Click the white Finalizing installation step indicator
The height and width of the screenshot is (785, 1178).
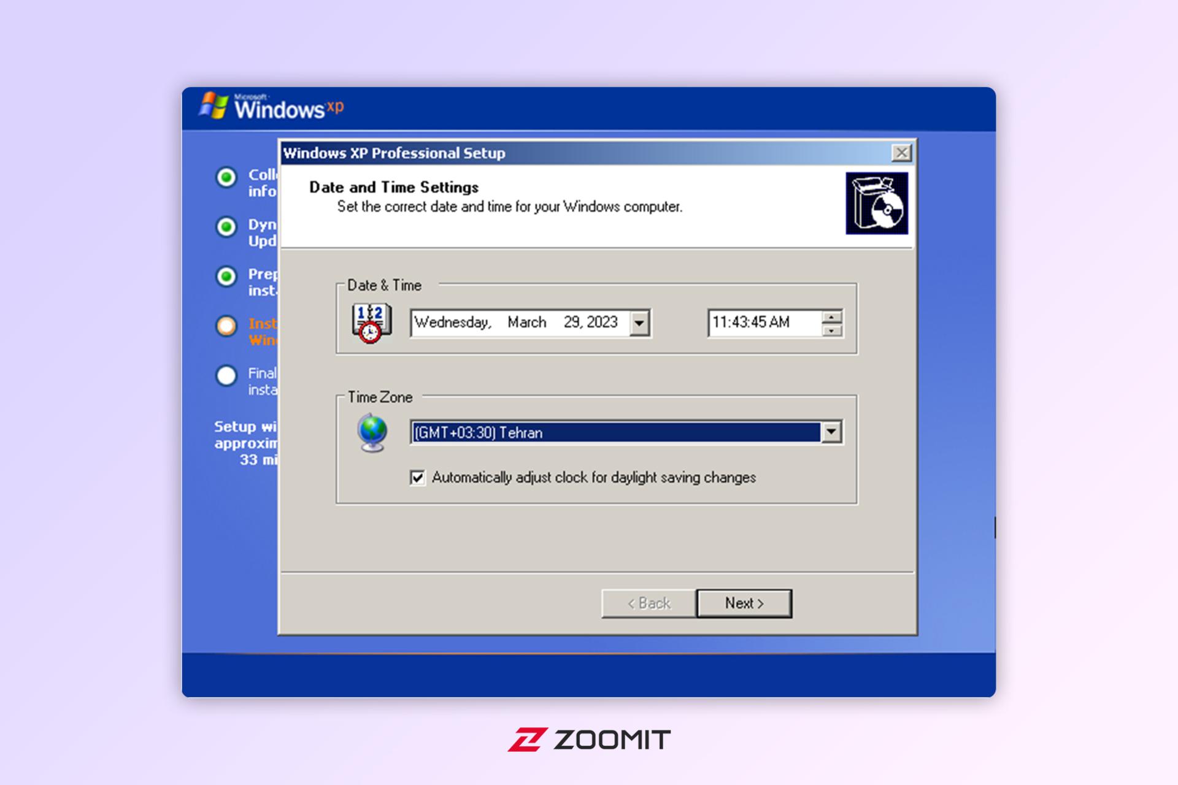point(226,375)
